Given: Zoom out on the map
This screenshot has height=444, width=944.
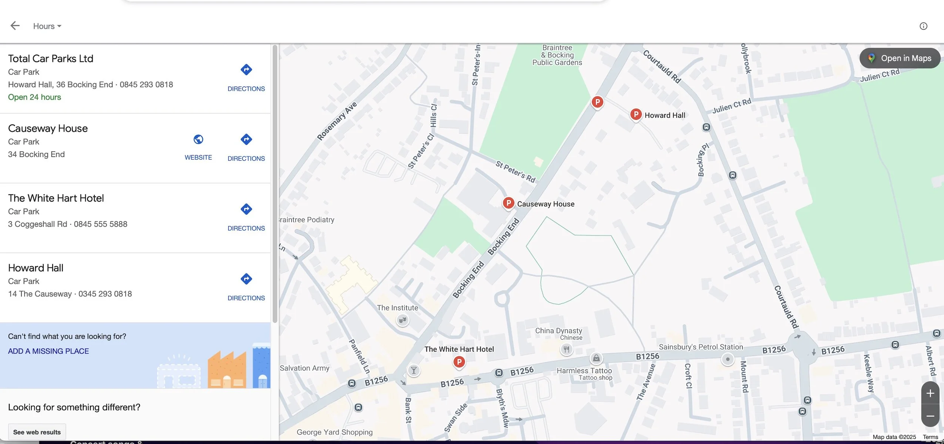Looking at the screenshot, I should pos(930,416).
